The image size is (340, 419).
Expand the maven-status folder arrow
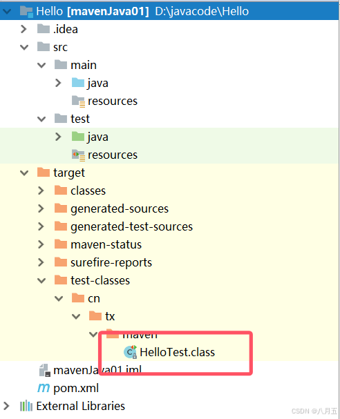coord(41,244)
